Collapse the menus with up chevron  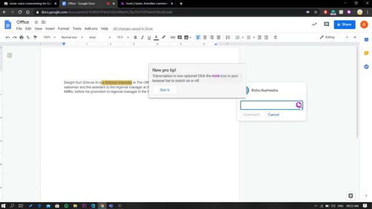[x=355, y=37]
